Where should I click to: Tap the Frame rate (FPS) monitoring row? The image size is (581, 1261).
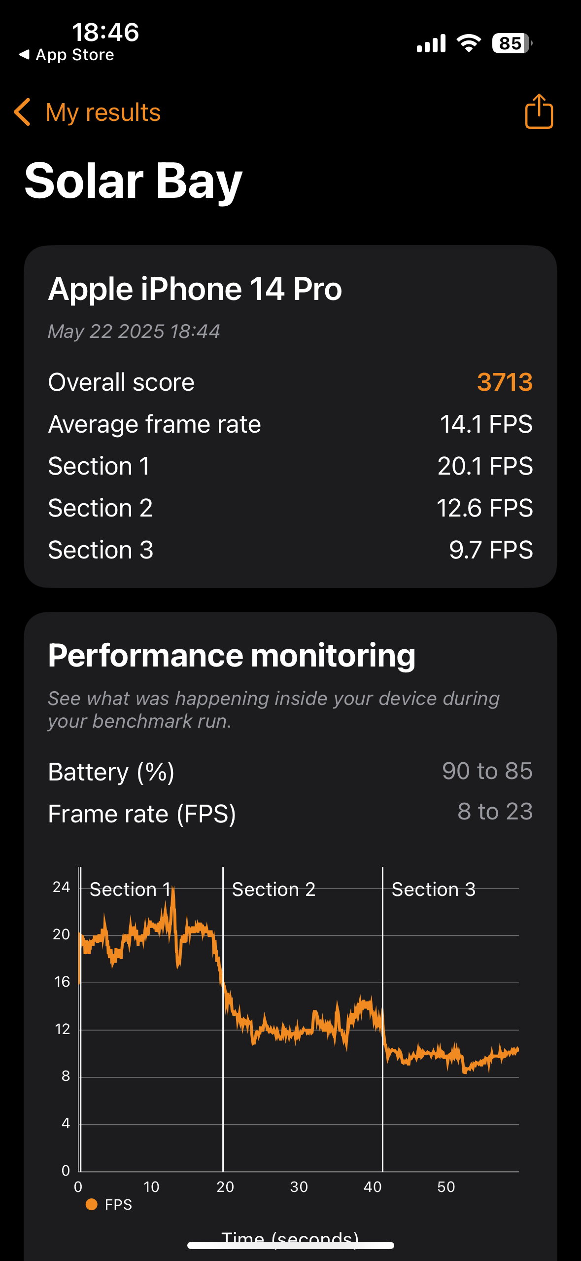(x=290, y=813)
